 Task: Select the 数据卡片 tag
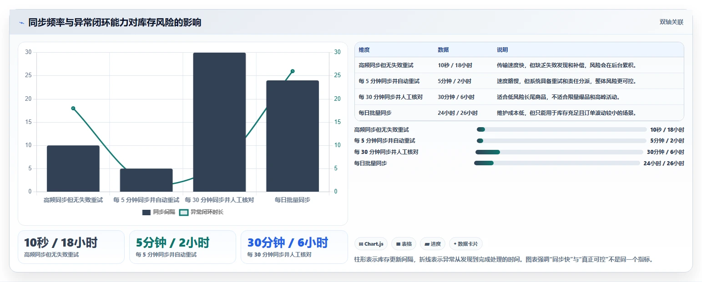tap(466, 244)
